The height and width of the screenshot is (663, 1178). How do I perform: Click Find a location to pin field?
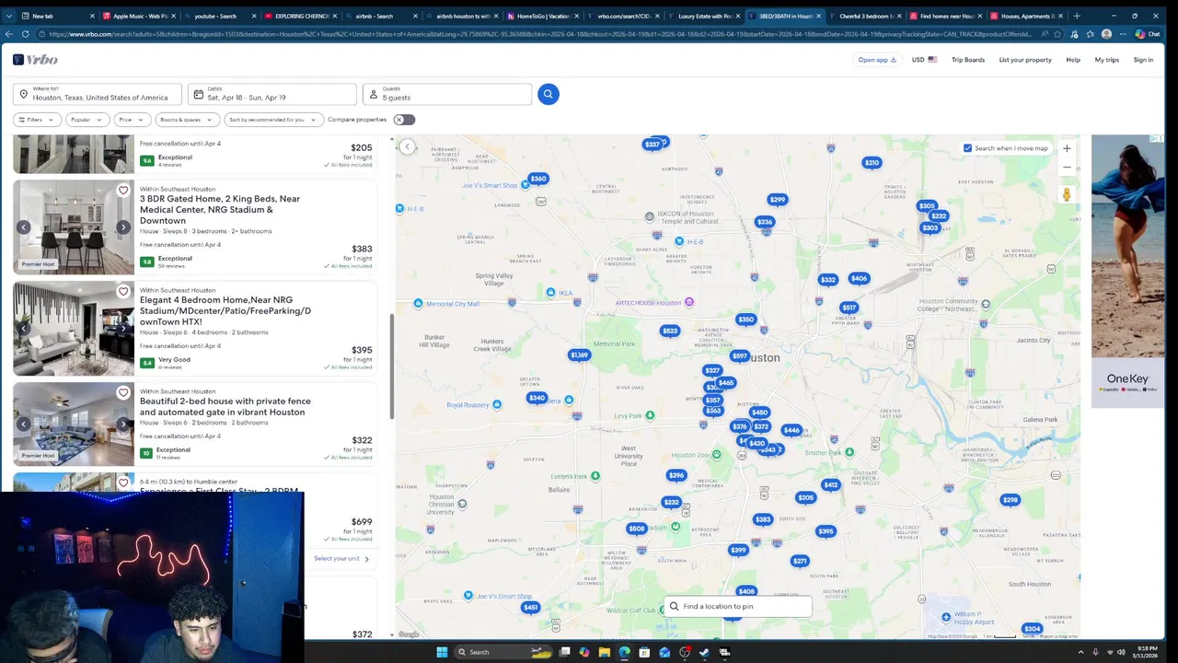pyautogui.click(x=738, y=606)
